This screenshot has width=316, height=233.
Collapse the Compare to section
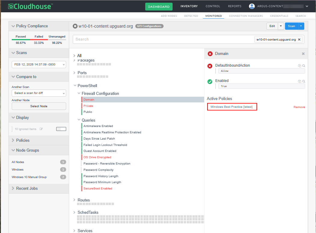pos(13,77)
